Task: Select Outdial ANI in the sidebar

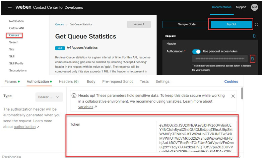Action: pos(16,28)
